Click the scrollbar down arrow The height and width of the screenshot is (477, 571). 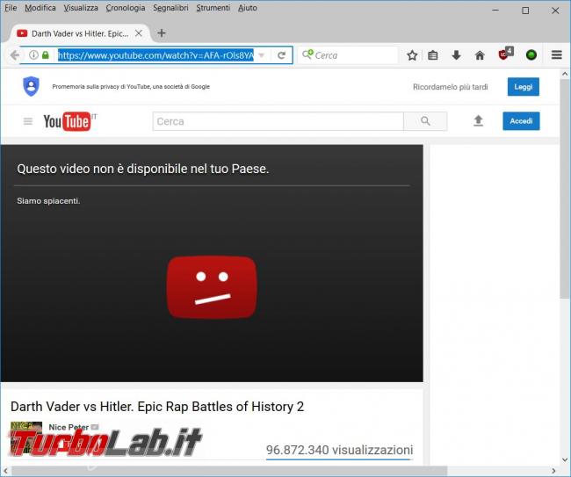(565, 460)
